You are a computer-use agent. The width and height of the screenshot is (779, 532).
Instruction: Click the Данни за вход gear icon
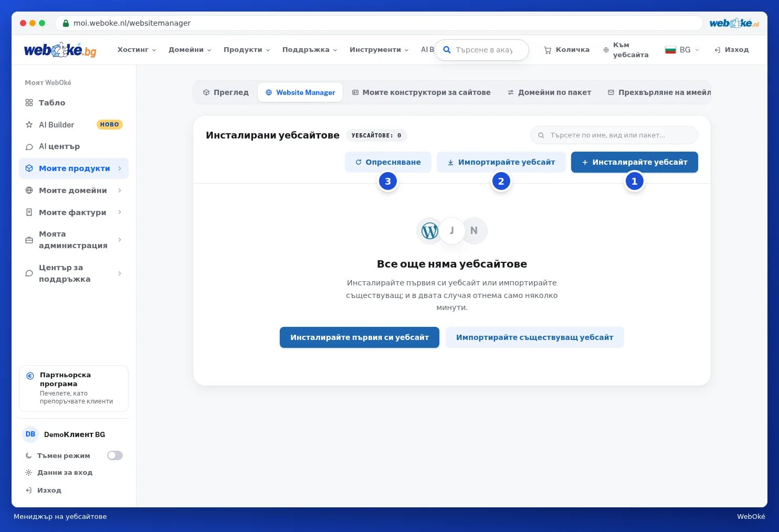(x=29, y=473)
